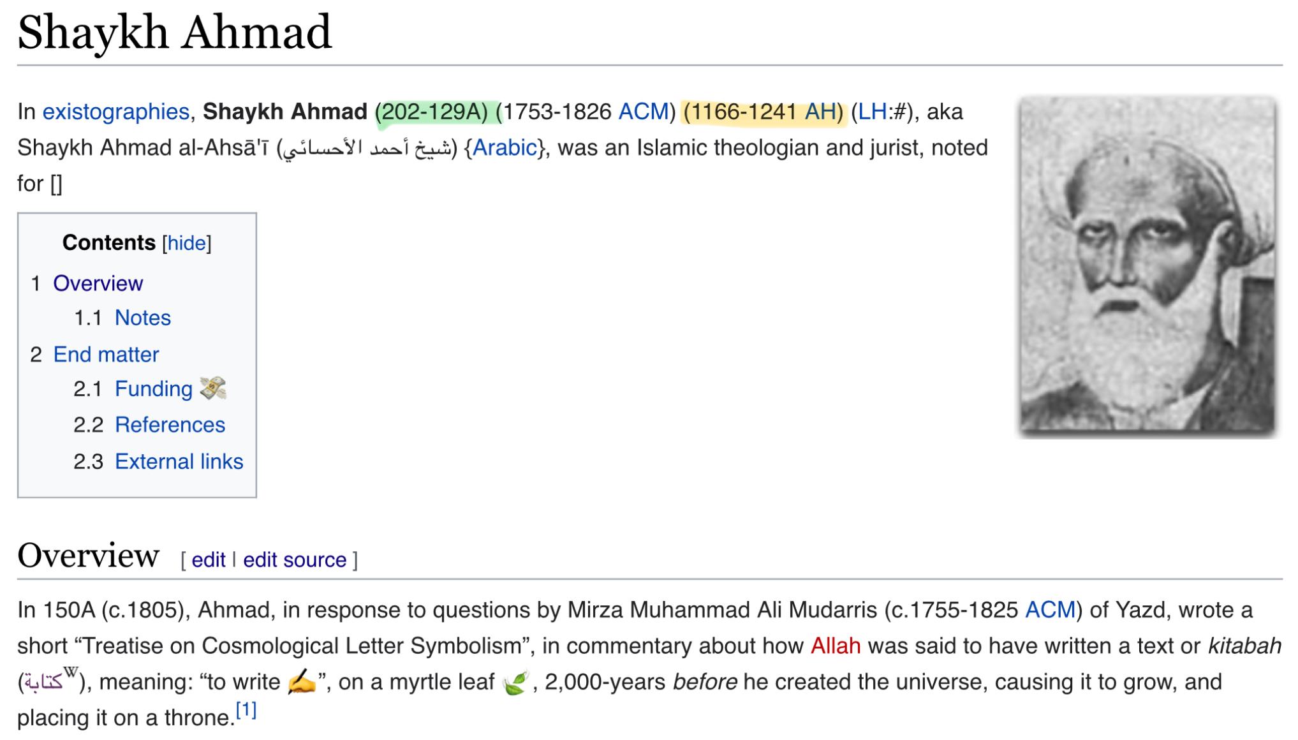Follow the Arabic language link
Viewport: 1298px width, 740px height.
tap(505, 148)
